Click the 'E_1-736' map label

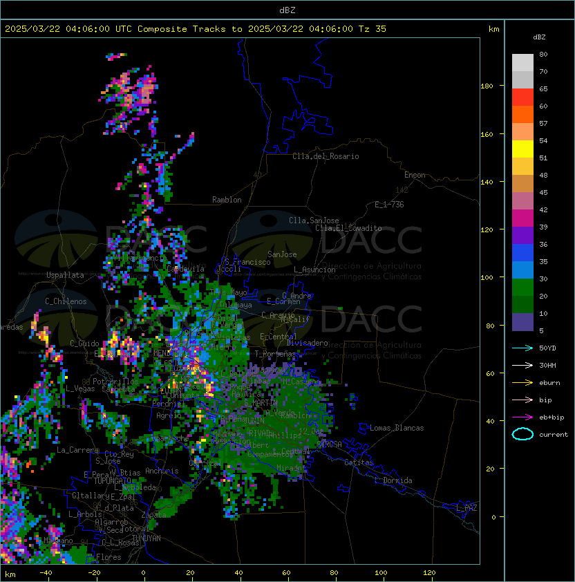[389, 205]
